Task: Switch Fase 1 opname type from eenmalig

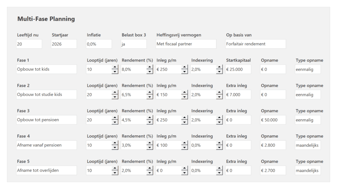Action: pos(308,69)
